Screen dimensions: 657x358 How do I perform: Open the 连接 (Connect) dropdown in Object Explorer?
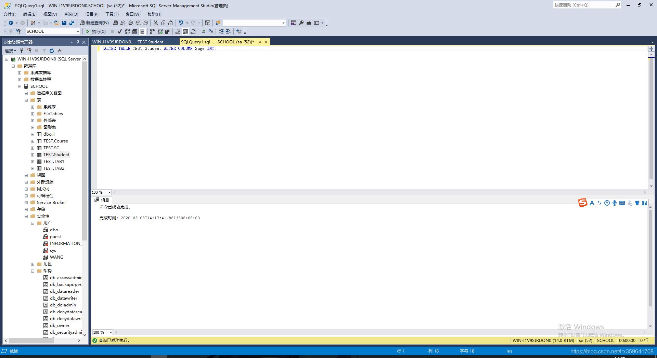click(x=10, y=51)
